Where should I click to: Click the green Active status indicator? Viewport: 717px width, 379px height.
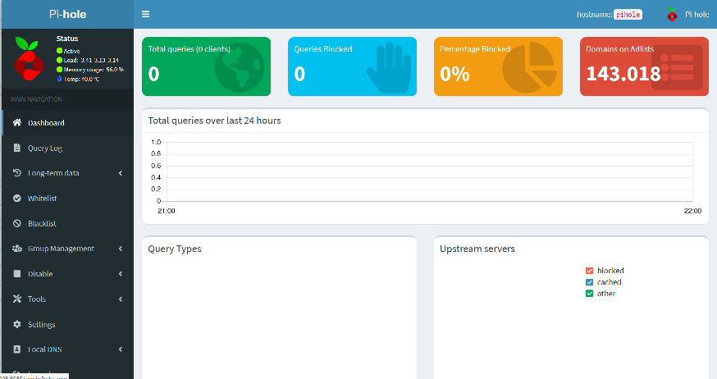pos(59,51)
